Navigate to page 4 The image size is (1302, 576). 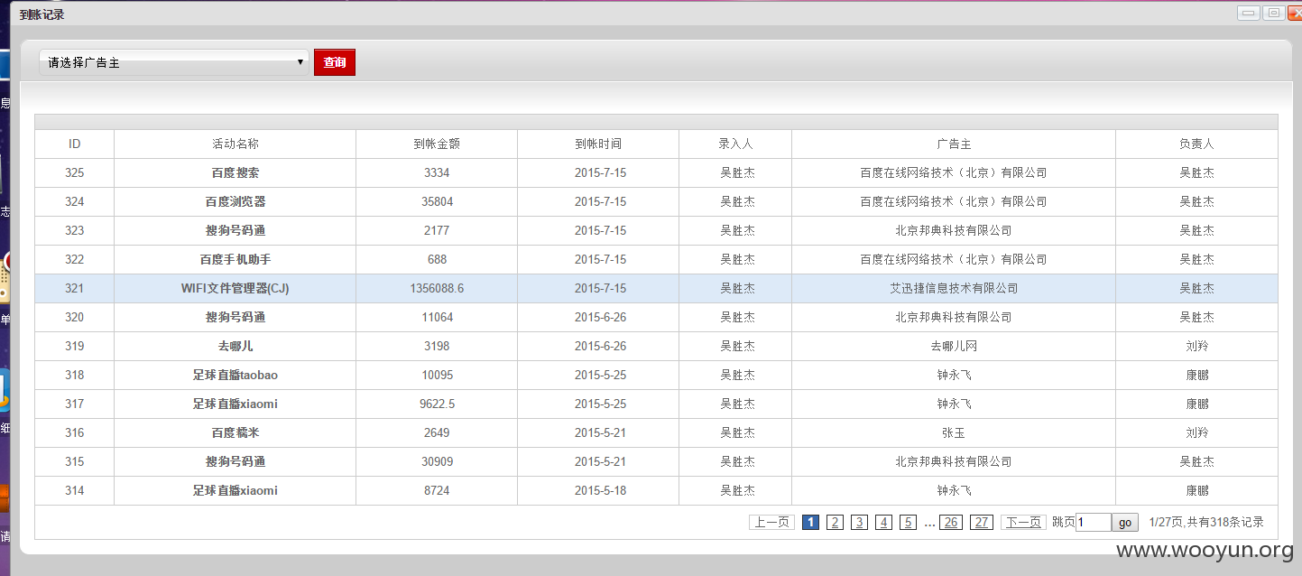883,522
